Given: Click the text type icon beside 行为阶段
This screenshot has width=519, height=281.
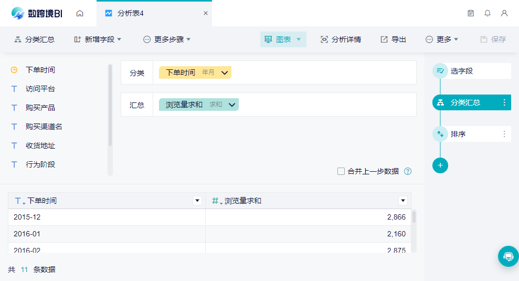Looking at the screenshot, I should point(14,164).
